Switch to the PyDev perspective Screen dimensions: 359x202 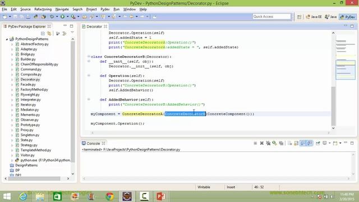tap(348, 17)
